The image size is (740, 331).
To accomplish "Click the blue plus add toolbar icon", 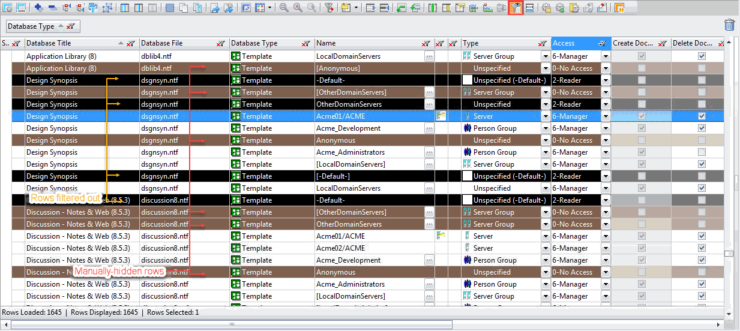I will coord(39,8).
